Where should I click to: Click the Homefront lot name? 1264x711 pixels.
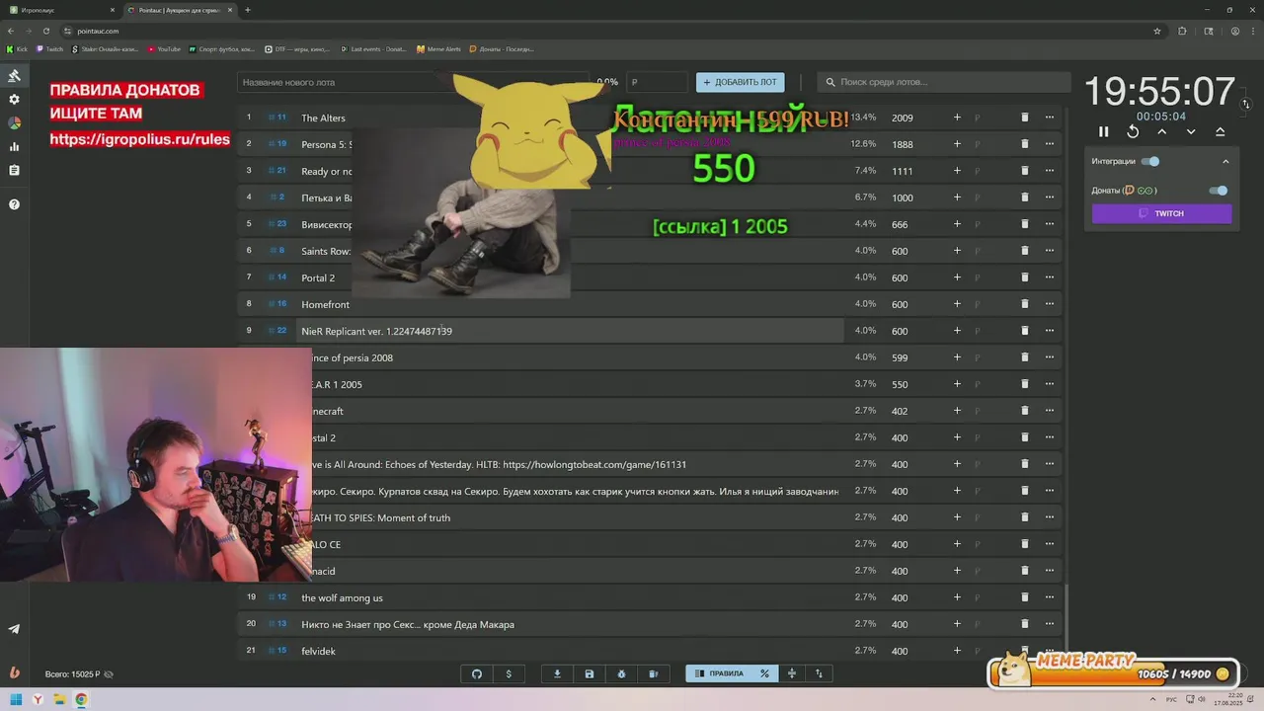click(x=325, y=304)
